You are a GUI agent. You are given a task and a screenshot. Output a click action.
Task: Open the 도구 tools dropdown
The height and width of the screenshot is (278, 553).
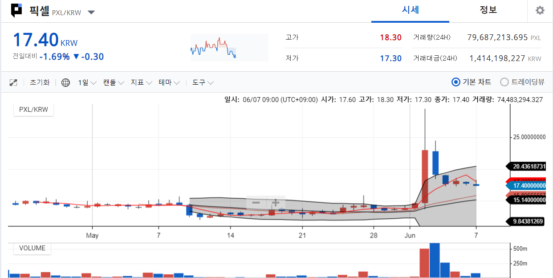203,82
